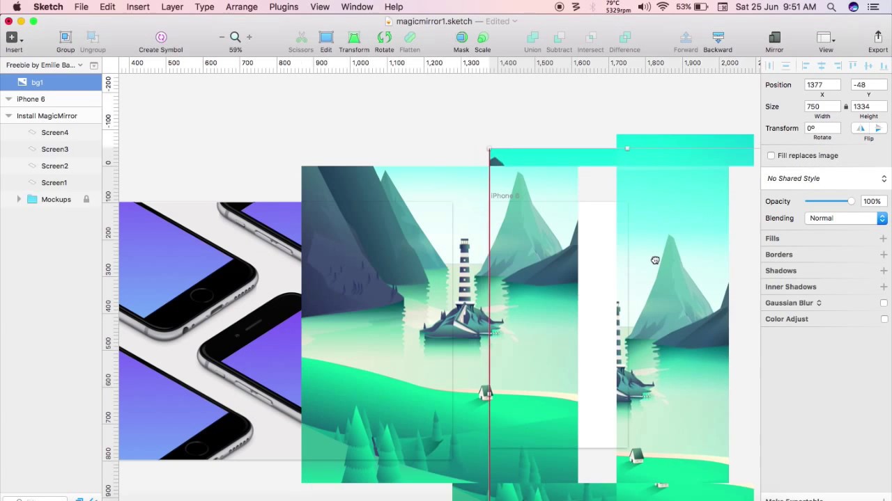Viewport: 892px width, 501px height.
Task: Apply Mask from the toolbar
Action: click(461, 38)
